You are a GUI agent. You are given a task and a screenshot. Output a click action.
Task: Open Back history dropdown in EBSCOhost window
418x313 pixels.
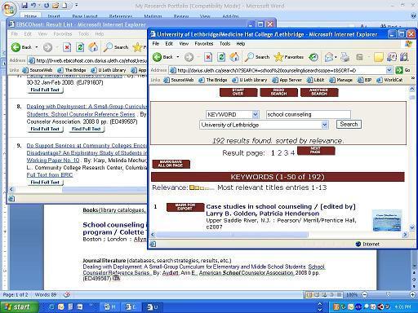pyautogui.click(x=37, y=47)
